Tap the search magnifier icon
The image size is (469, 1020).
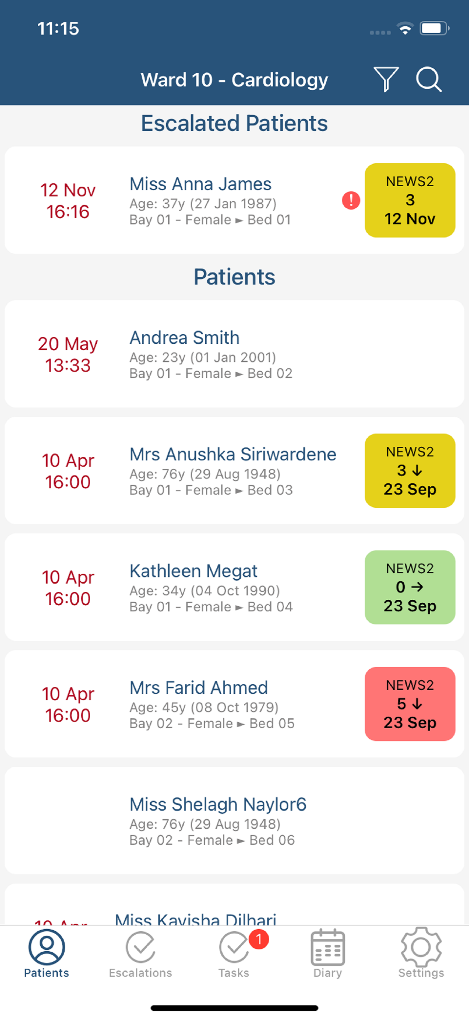point(428,79)
